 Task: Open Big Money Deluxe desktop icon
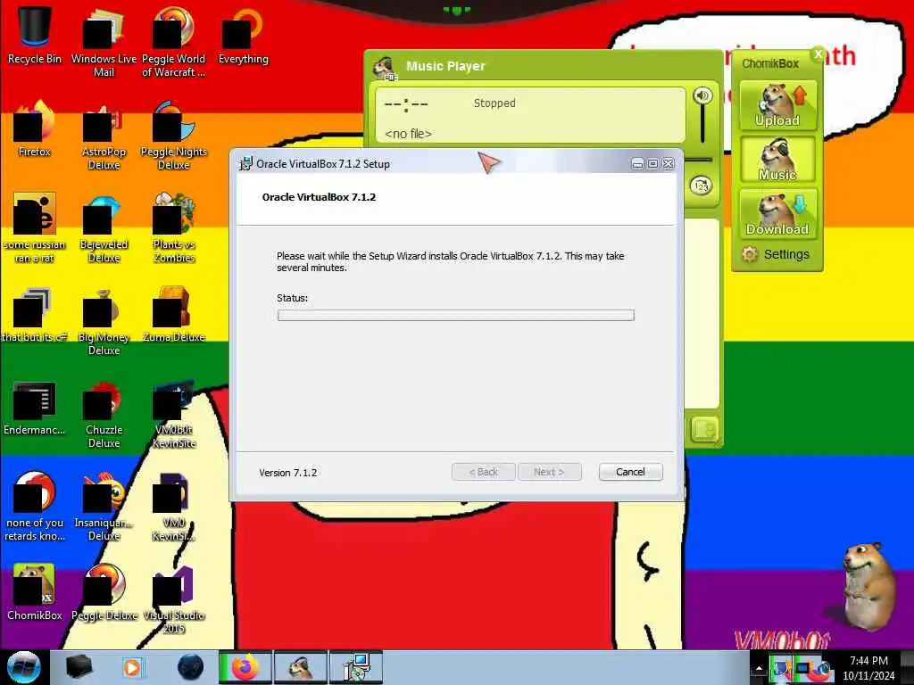tap(104, 321)
